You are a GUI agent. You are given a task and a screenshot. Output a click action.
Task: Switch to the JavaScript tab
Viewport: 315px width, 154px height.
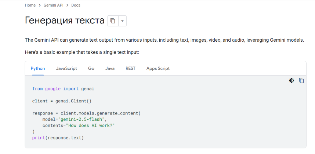[x=66, y=68]
